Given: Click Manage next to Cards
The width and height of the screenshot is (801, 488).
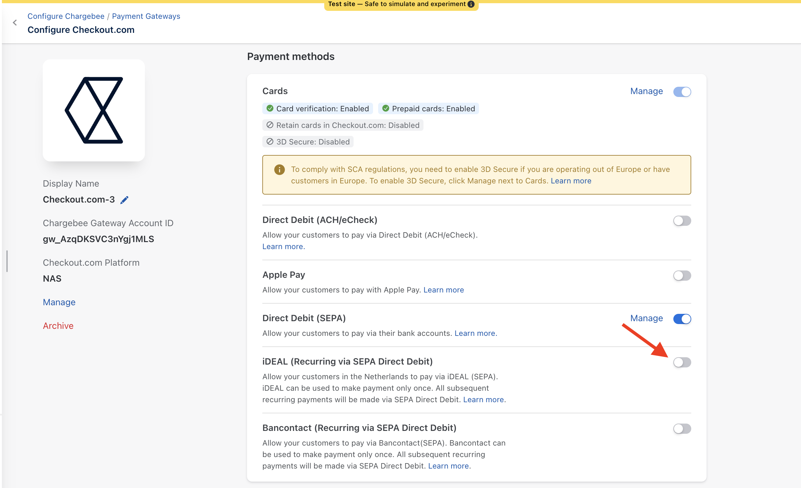Looking at the screenshot, I should point(646,91).
